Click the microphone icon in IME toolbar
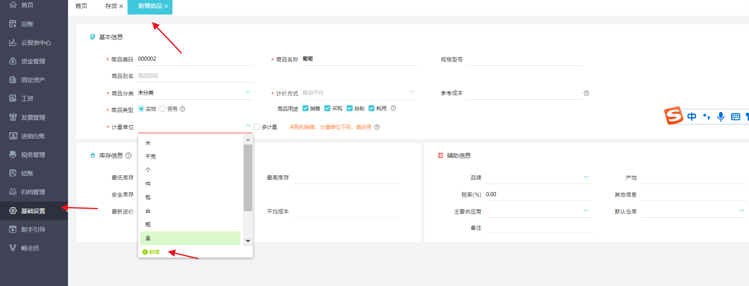 coord(721,117)
